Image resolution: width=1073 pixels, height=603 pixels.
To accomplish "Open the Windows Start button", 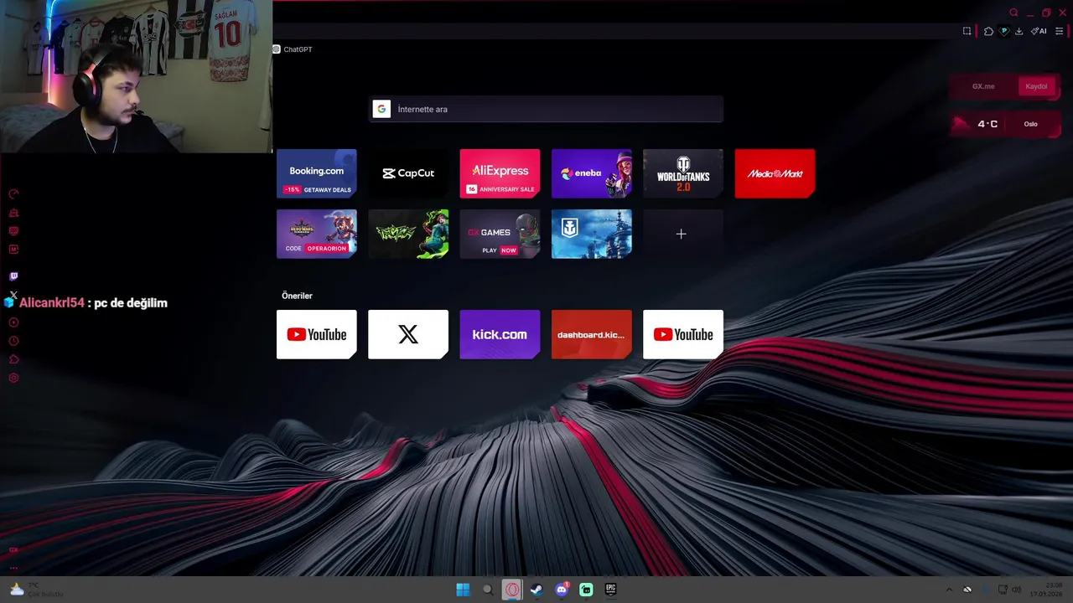I will [x=463, y=590].
